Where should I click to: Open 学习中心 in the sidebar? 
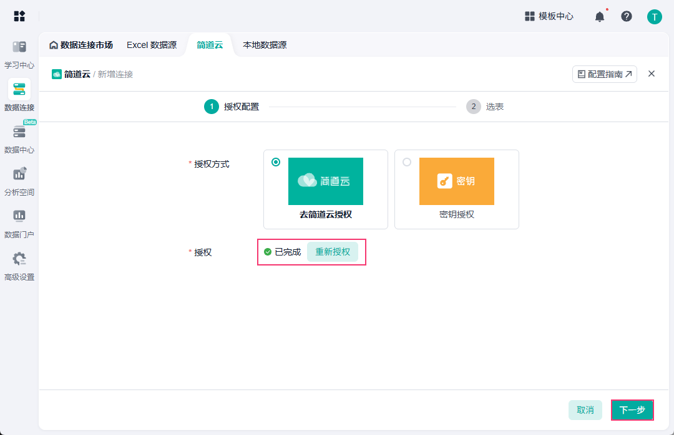pos(19,55)
